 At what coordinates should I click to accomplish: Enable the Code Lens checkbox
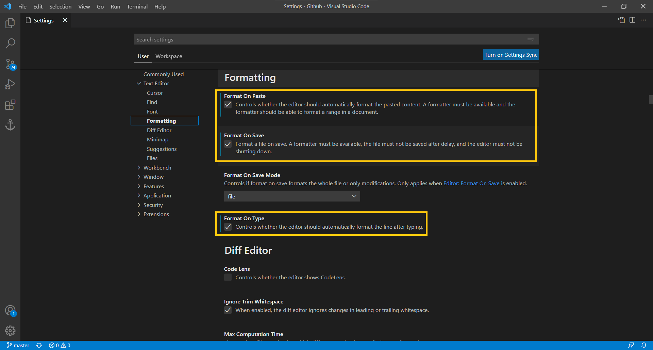pos(228,278)
